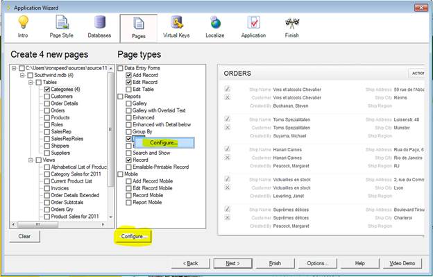Check the Mobile group checkbox
Screen dimensions: 433x277
120,174
